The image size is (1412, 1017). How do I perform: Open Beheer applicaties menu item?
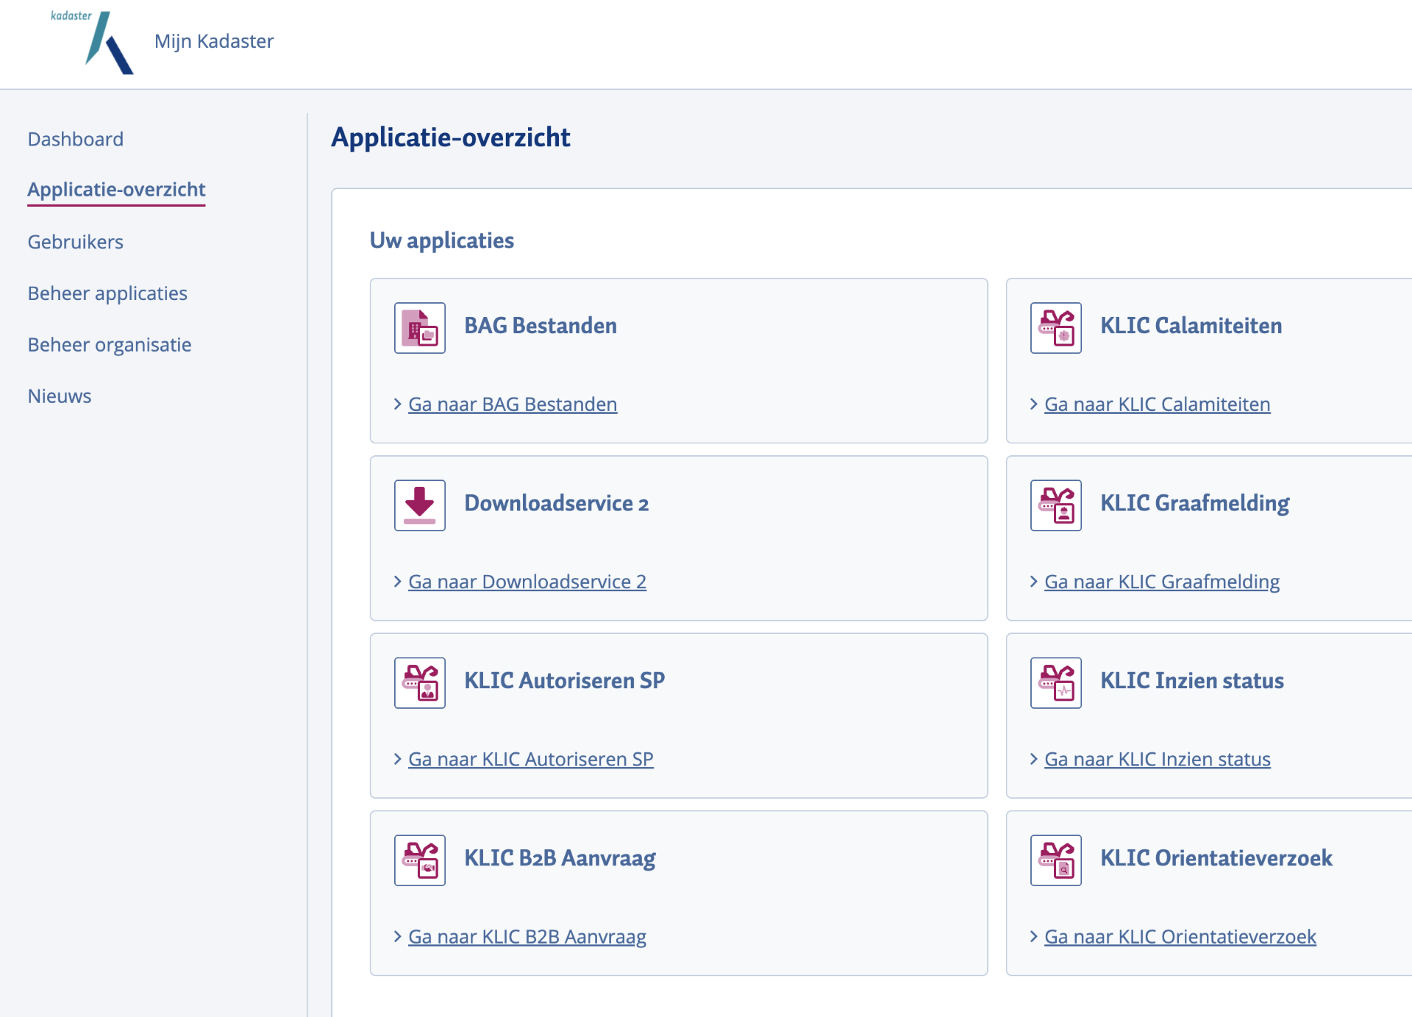coord(107,293)
